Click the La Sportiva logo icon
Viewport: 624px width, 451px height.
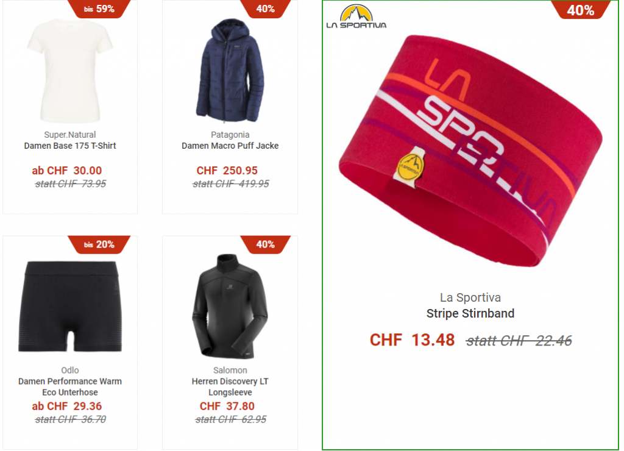point(356,16)
